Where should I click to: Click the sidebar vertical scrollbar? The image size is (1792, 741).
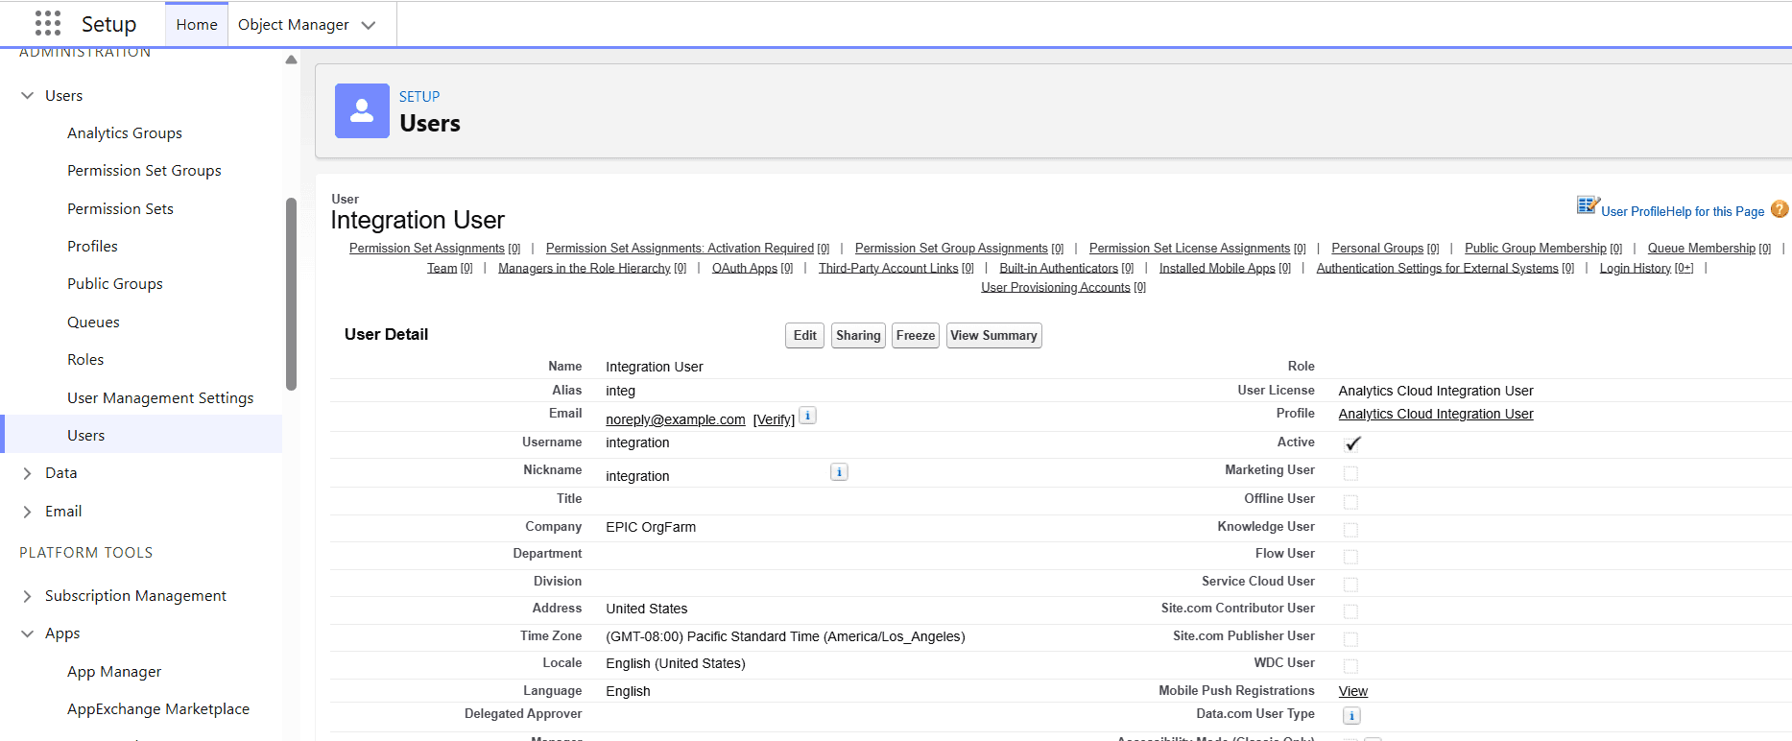pyautogui.click(x=291, y=293)
